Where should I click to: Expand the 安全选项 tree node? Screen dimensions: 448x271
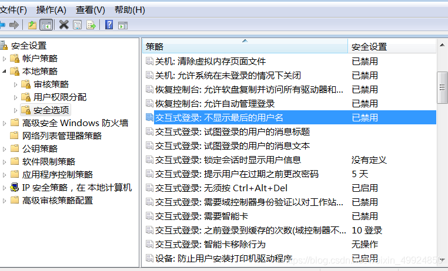point(15,110)
